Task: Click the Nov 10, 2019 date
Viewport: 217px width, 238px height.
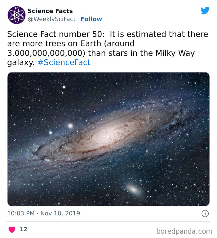Action: pyautogui.click(x=60, y=214)
